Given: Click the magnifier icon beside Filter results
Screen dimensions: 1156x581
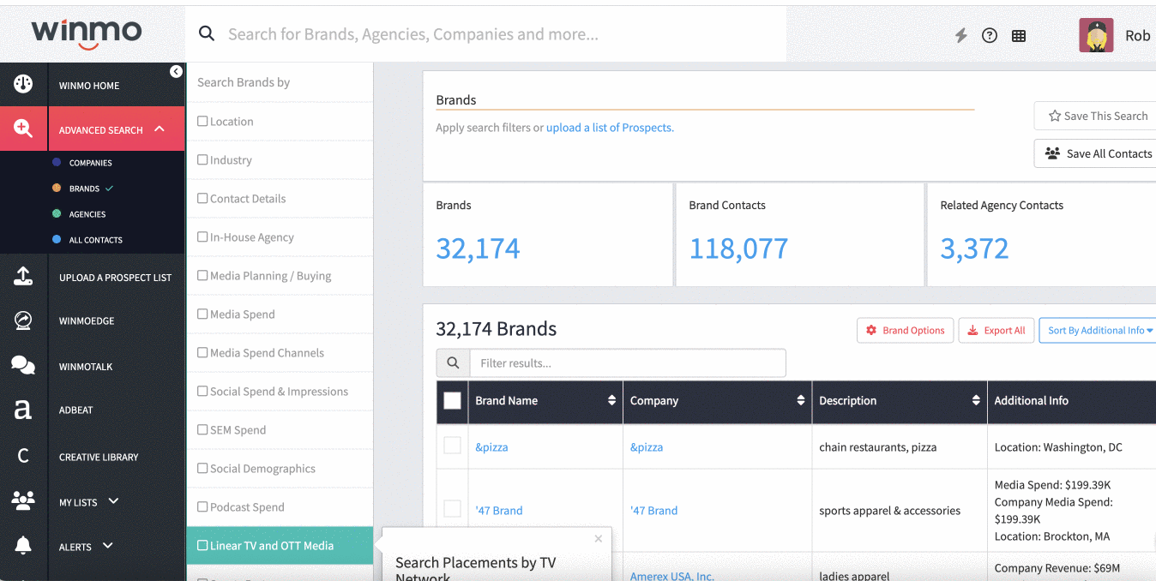Looking at the screenshot, I should 453,363.
